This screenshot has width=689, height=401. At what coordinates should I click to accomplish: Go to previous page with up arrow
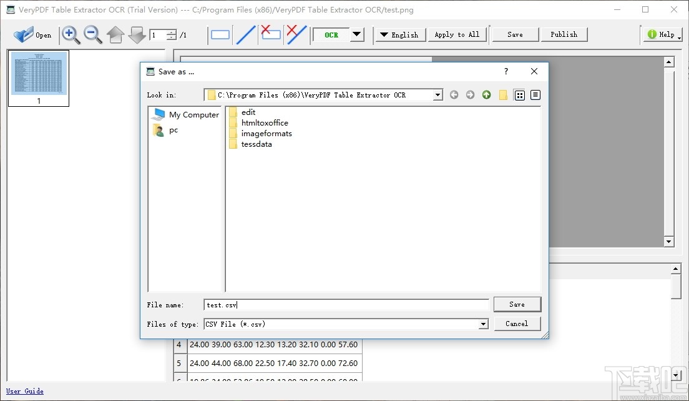point(115,35)
